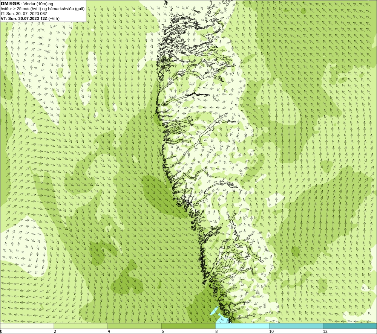The width and height of the screenshot is (377, 334).
Task: Click the 'DMI/IGB' title text
Action: click(x=10, y=4)
